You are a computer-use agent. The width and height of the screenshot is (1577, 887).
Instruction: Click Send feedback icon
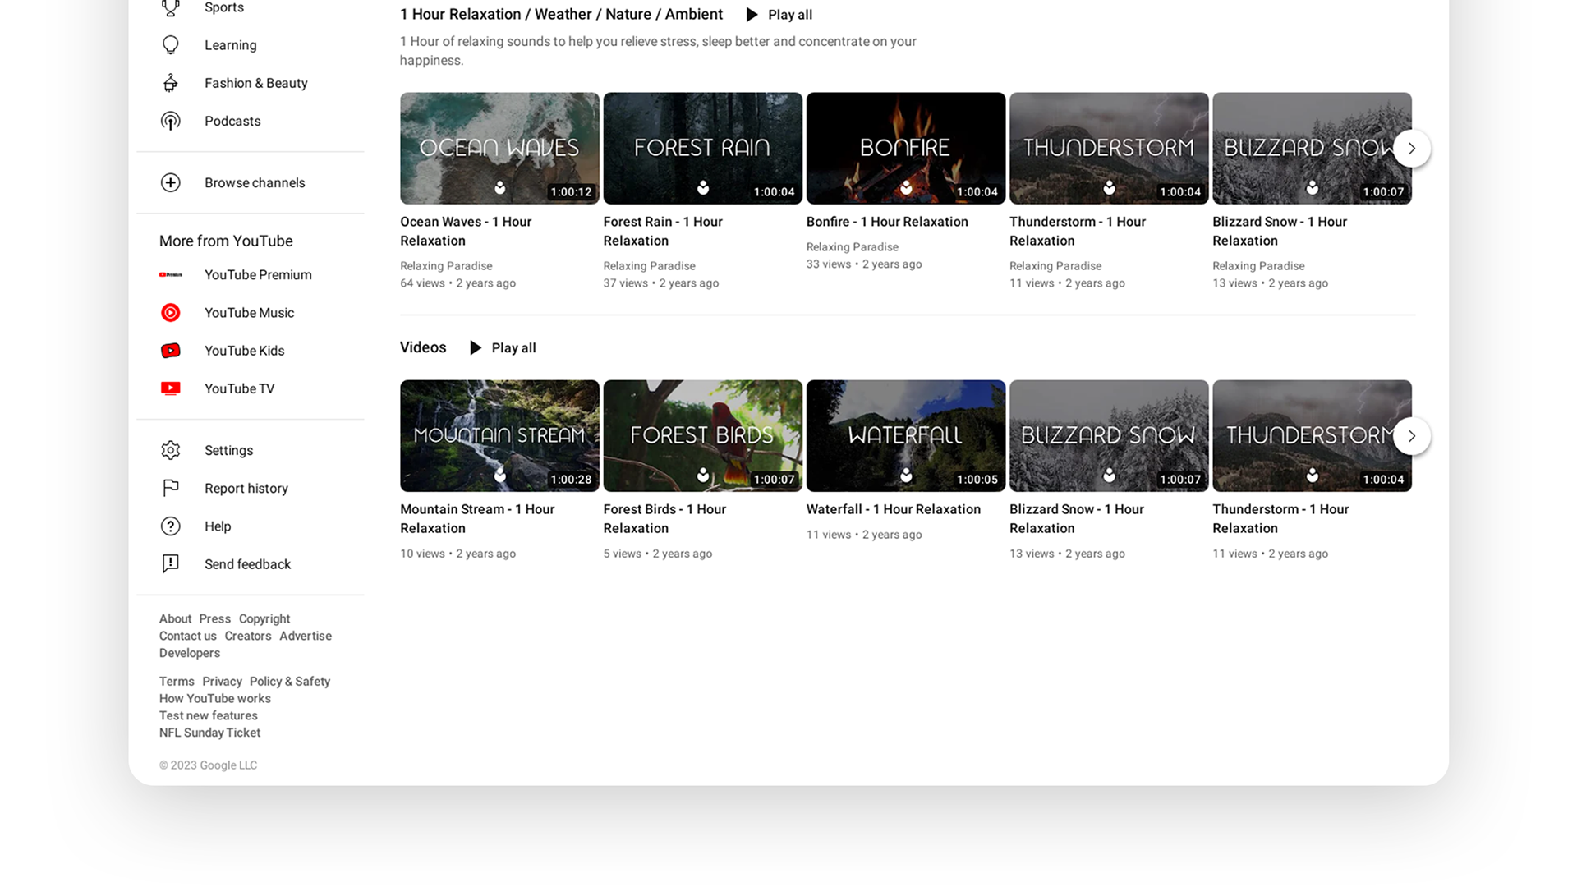click(170, 564)
